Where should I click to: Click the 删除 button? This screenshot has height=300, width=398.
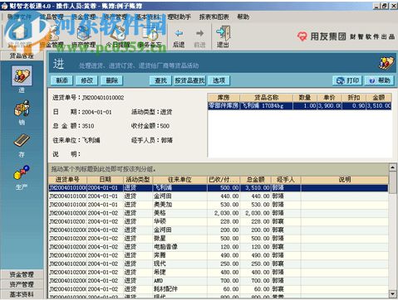pos(111,80)
